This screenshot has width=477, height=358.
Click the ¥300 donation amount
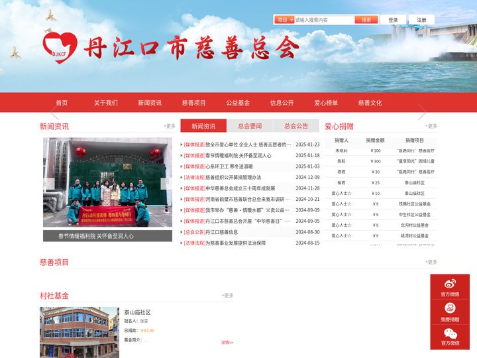point(376,161)
